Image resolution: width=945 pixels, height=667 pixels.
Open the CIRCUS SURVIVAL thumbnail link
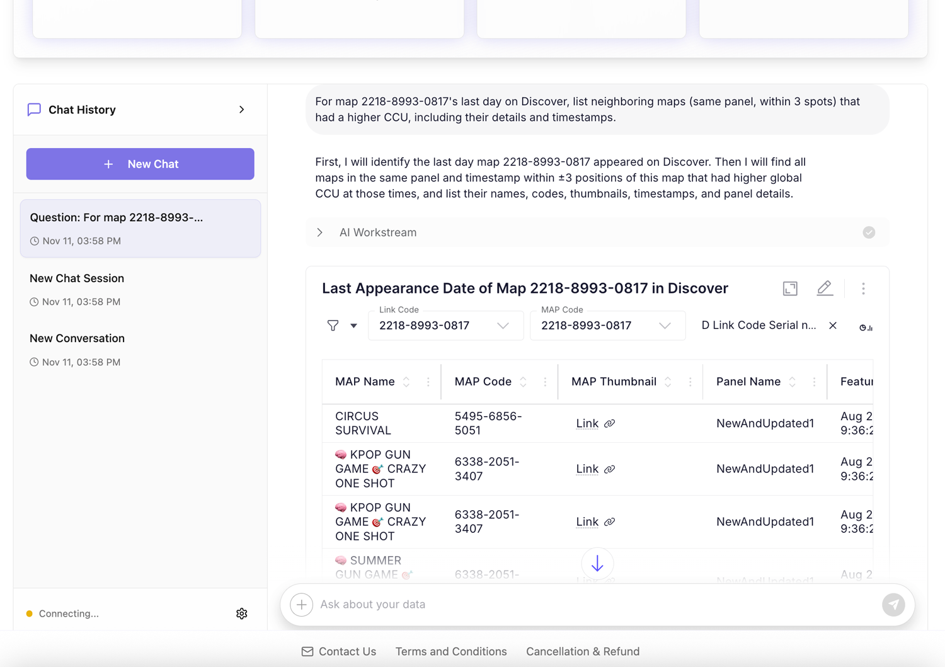tap(595, 423)
